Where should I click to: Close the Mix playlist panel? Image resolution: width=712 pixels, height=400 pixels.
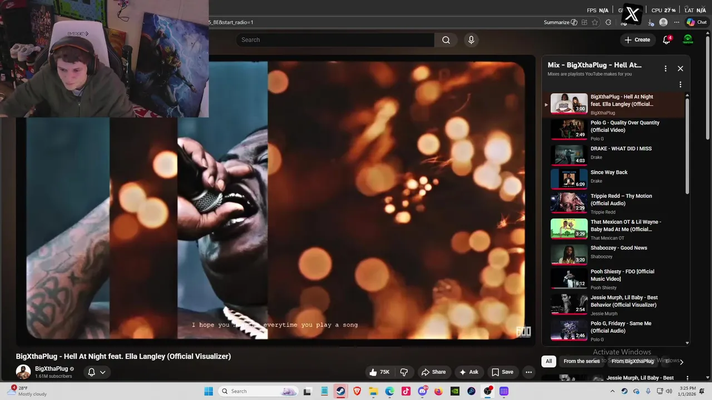(x=680, y=68)
